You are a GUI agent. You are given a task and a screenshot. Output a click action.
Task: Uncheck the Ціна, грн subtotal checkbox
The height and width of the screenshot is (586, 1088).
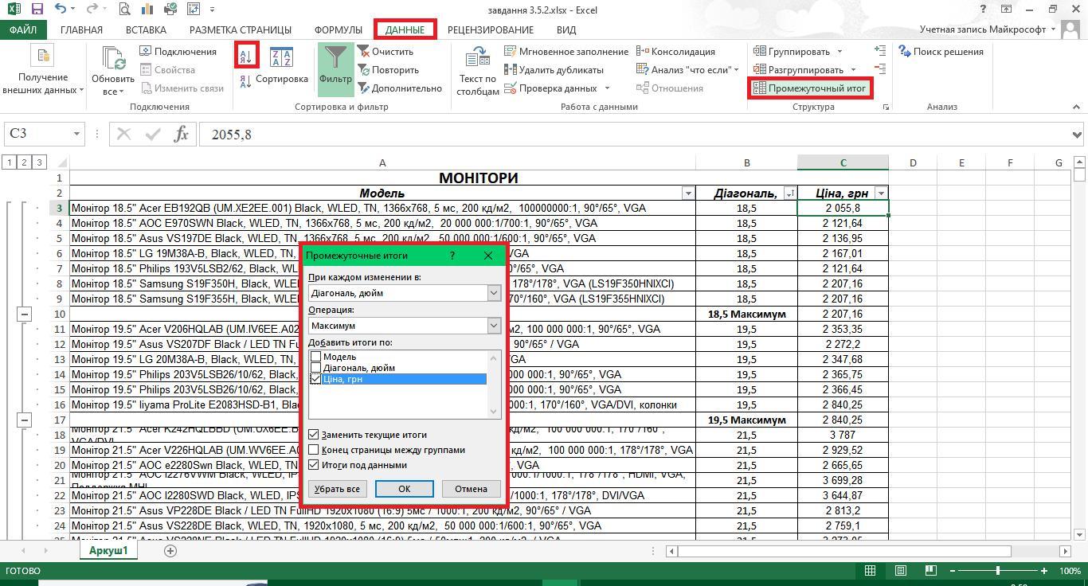(316, 379)
